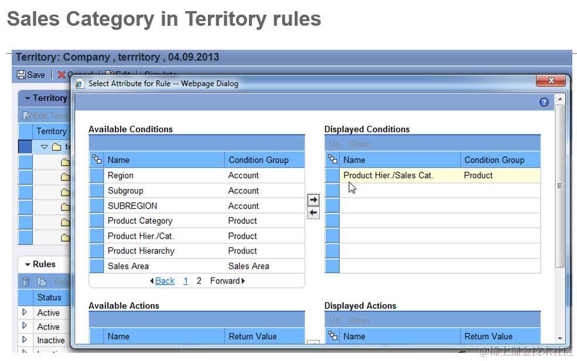The width and height of the screenshot is (577, 361).
Task: Click the Edit Territory pencil icon
Action: pyautogui.click(x=27, y=116)
